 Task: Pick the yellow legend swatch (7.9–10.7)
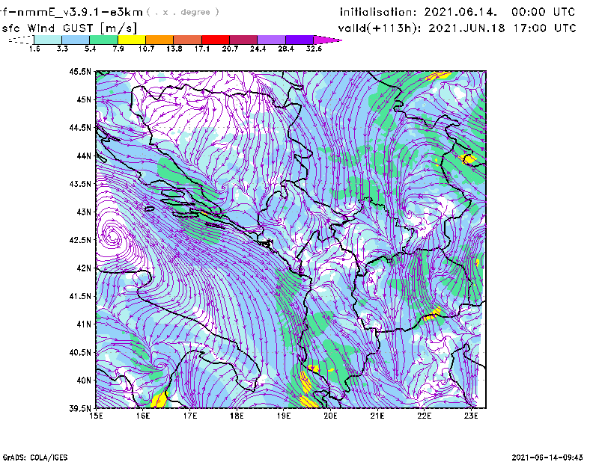[x=132, y=40]
